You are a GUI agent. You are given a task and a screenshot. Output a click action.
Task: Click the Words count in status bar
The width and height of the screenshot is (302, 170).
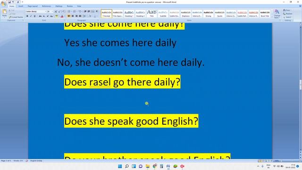pyautogui.click(x=18, y=161)
